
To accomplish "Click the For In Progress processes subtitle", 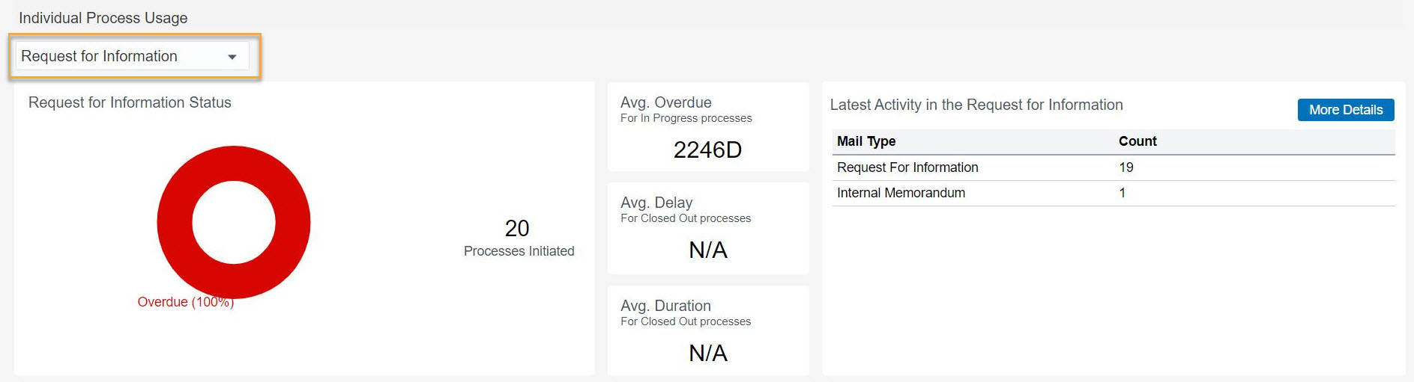I will [686, 118].
